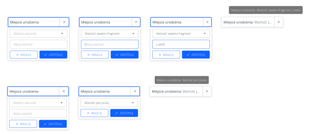Click 'Miejsce urodzenia' header above the Lublin filter
The width and height of the screenshot is (314, 134).
tap(177, 22)
